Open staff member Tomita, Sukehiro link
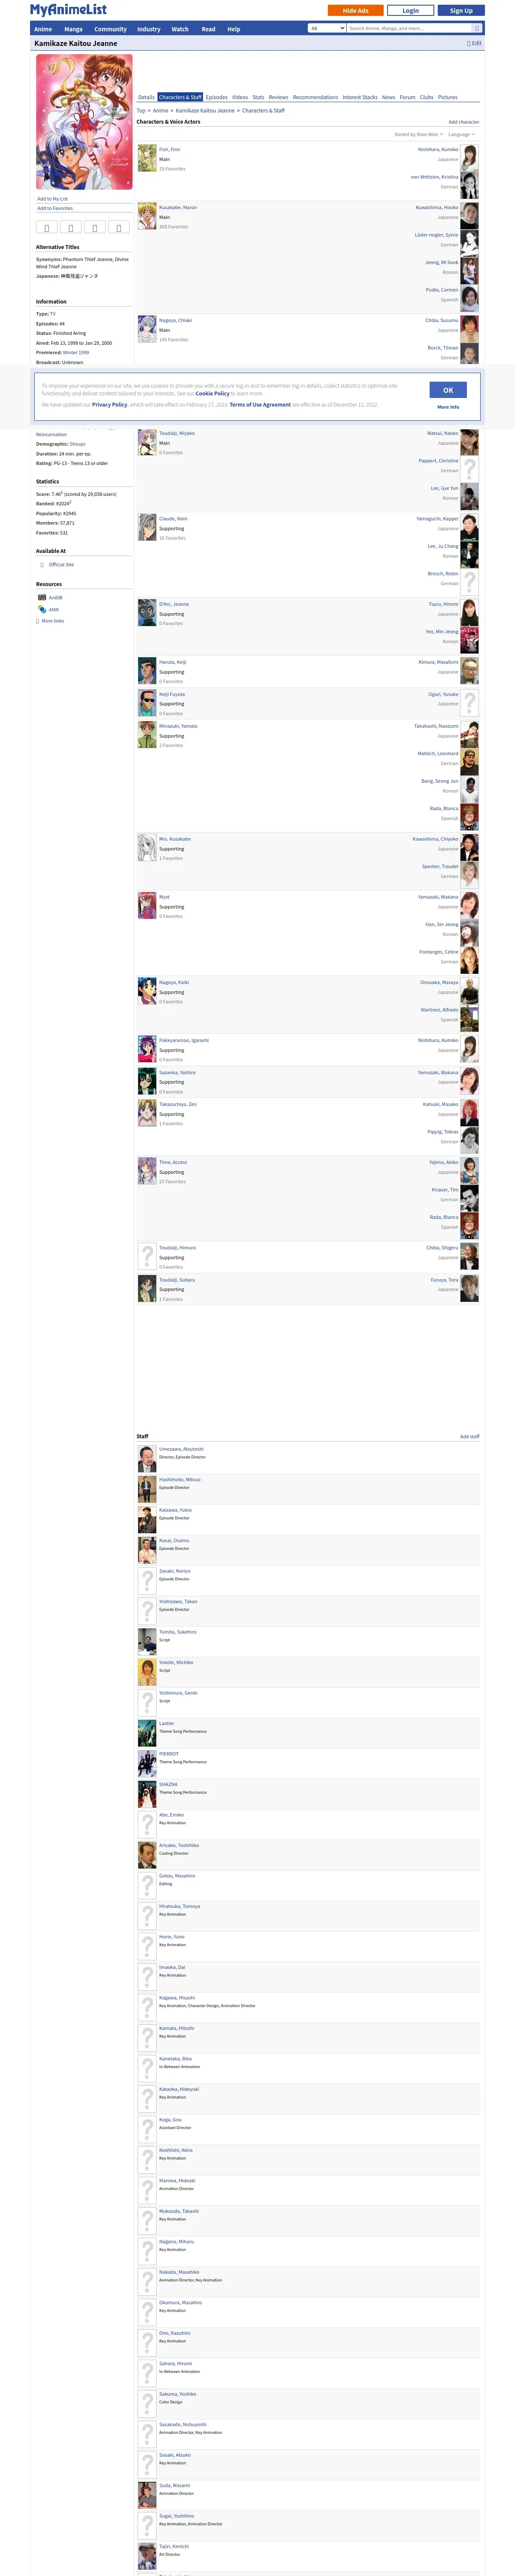The image size is (515, 2576). (x=178, y=1632)
